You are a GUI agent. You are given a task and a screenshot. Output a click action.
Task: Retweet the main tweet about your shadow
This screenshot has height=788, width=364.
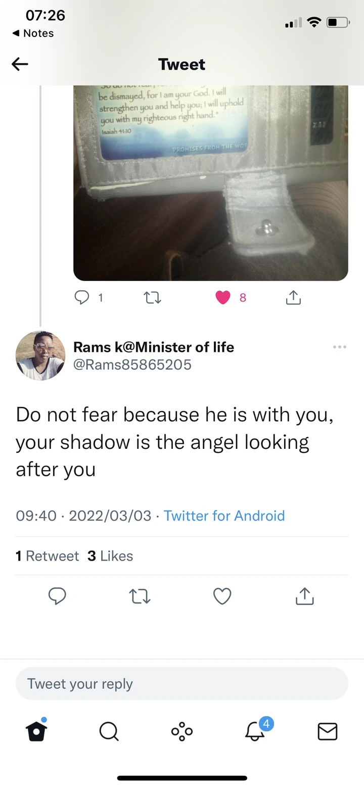tap(140, 596)
